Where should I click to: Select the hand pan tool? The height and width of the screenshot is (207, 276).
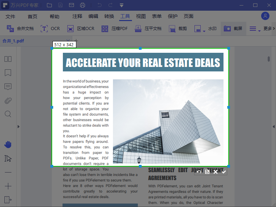point(8,145)
